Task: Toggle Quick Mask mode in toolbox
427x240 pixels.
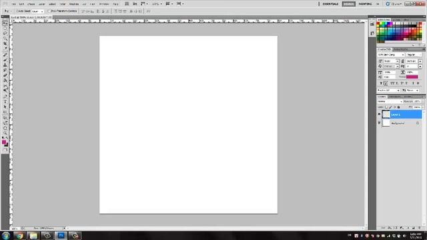Action: point(5,149)
